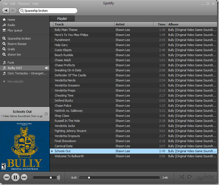Click the now-playing speaker icon on Bully OST
The height and width of the screenshot is (185, 219).
click(x=47, y=68)
